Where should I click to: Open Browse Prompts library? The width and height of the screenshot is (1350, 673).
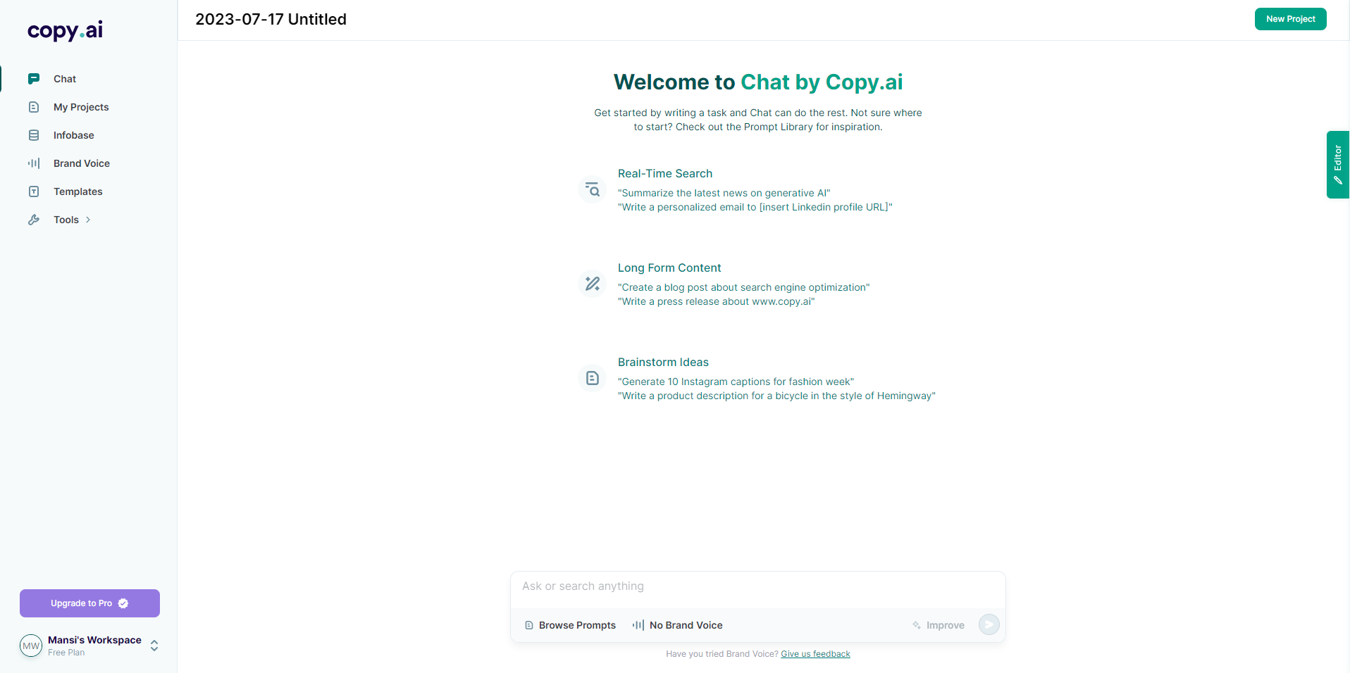pos(570,625)
